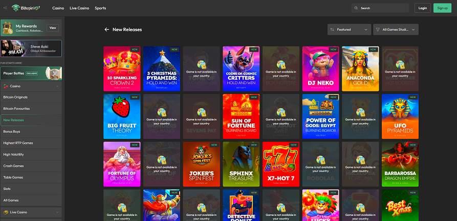Open the All Games Studios dropdown

tap(396, 30)
